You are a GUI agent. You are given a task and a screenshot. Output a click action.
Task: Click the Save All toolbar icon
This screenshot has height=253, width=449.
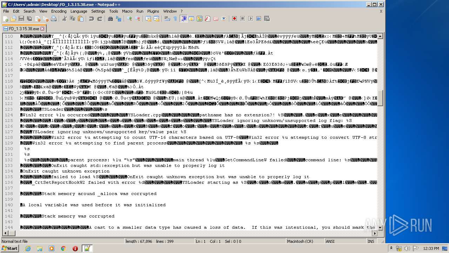(x=29, y=19)
